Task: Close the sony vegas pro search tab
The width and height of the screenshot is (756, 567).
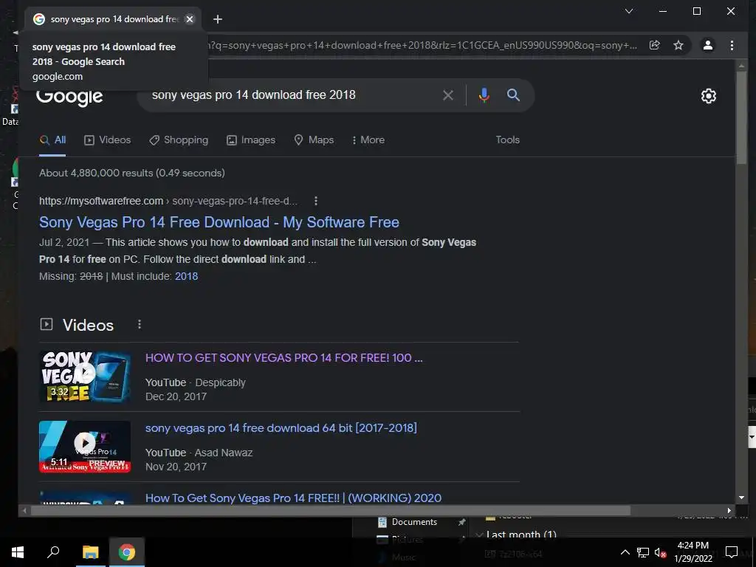Action: tap(190, 19)
